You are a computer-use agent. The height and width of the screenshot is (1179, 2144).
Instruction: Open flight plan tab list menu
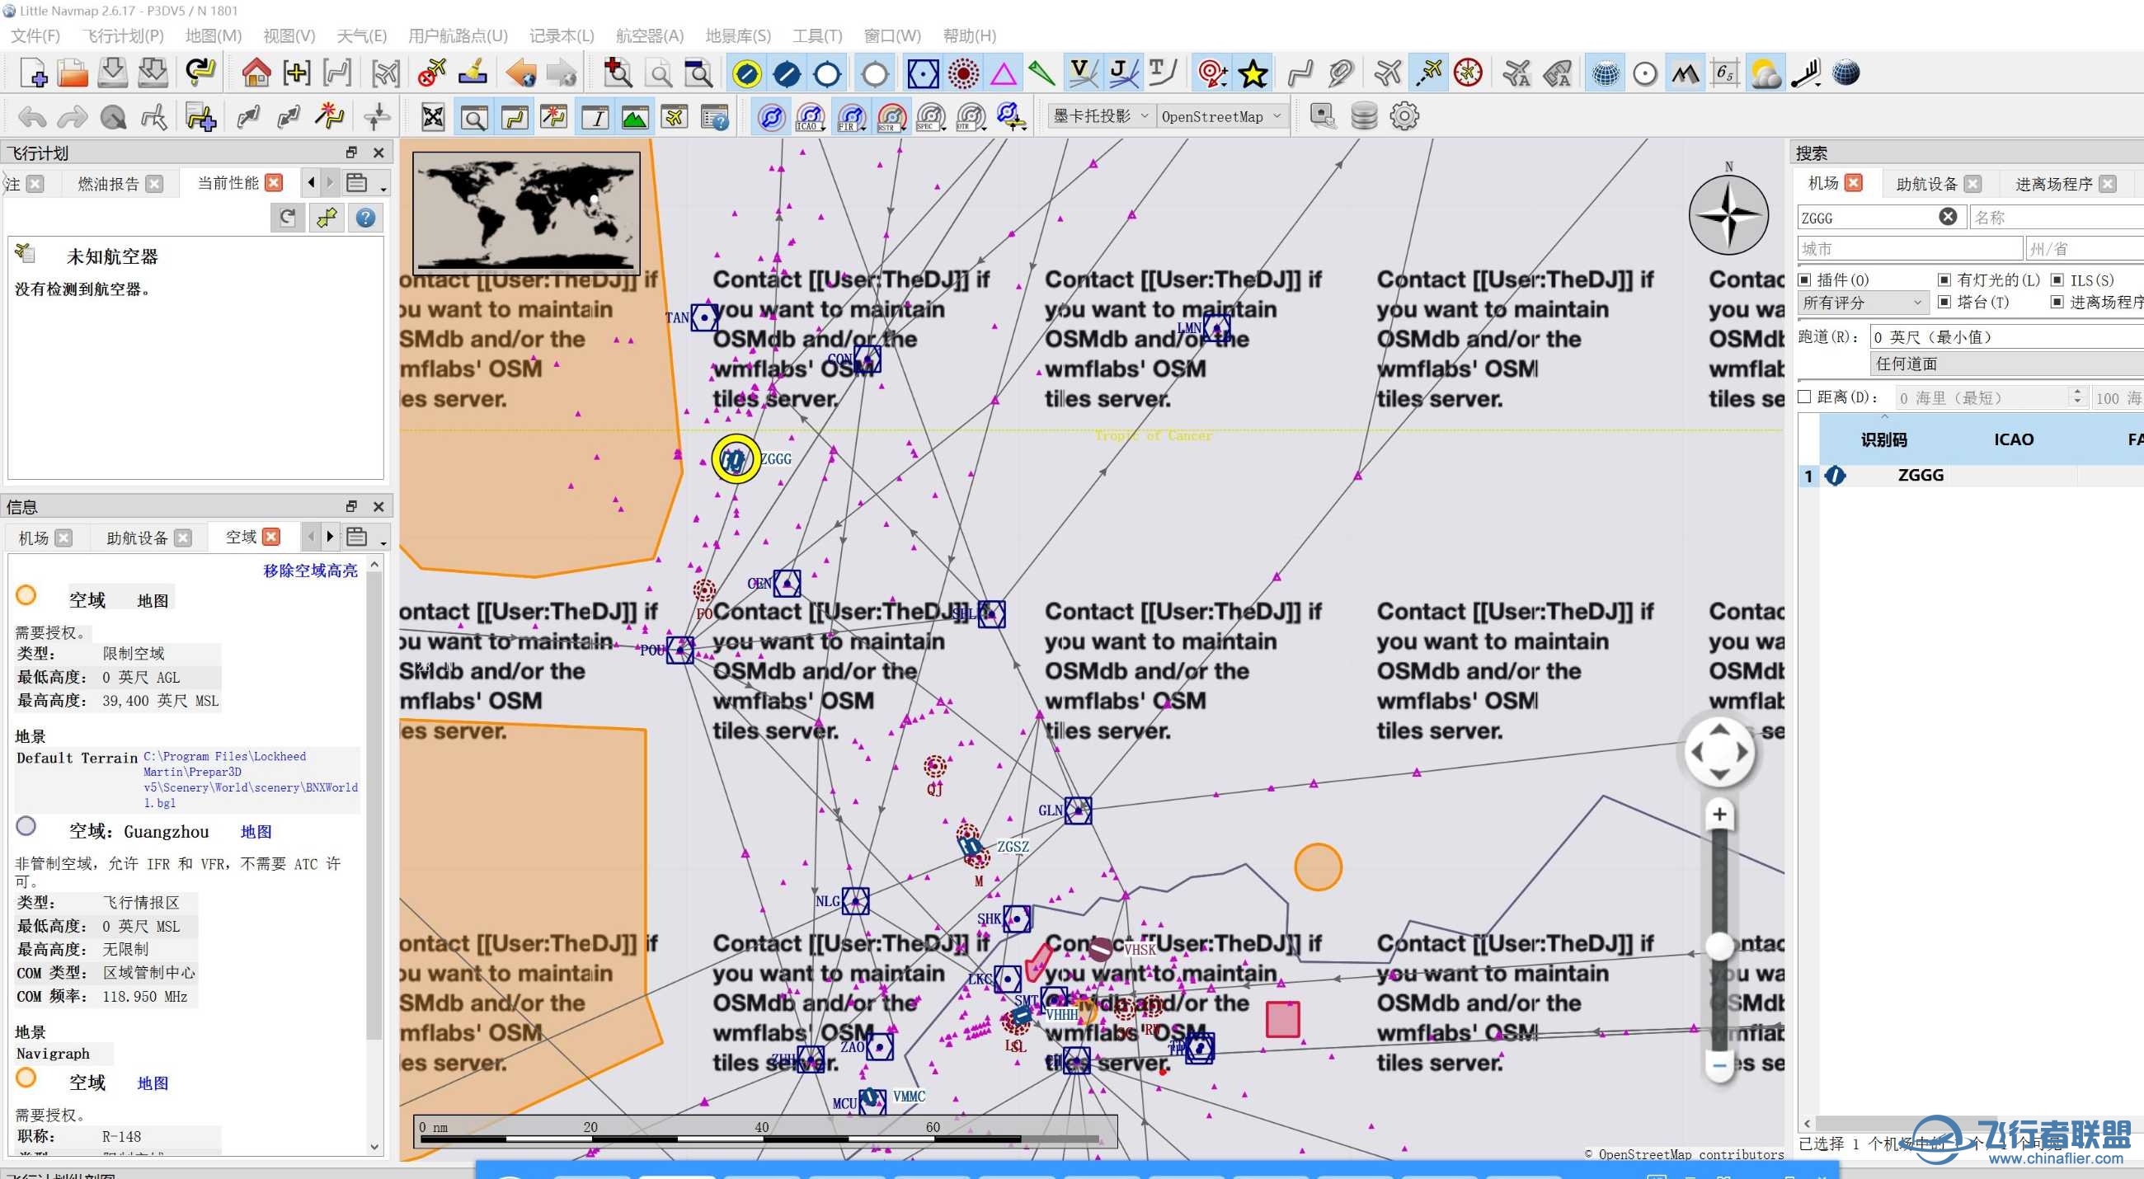pos(365,183)
